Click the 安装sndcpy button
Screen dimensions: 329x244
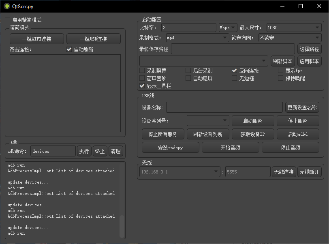coord(170,148)
